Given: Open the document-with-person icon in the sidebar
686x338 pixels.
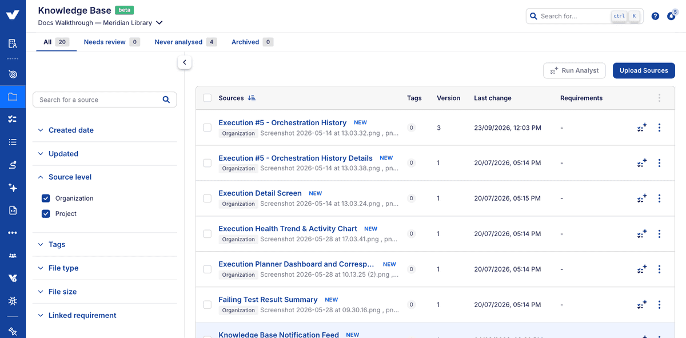Looking at the screenshot, I should [13, 43].
